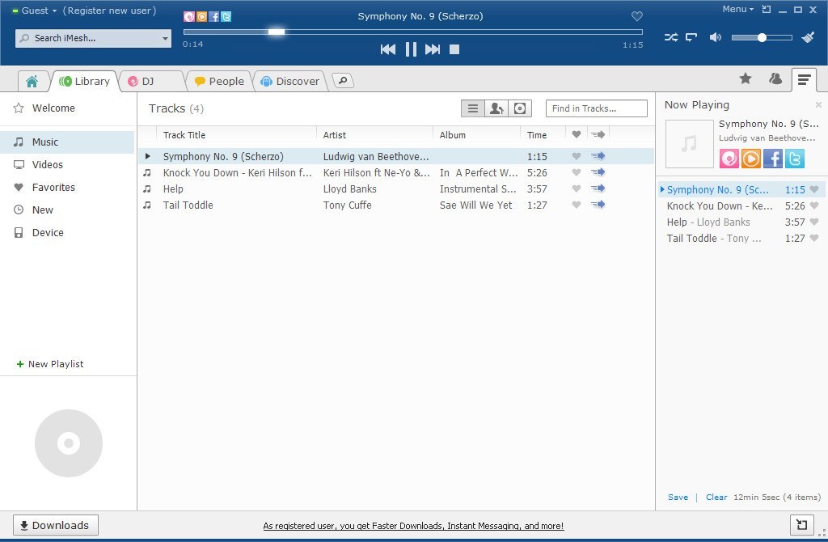828x542 pixels.
Task: Click the Facebook share icon in Now Playing
Action: 773,158
